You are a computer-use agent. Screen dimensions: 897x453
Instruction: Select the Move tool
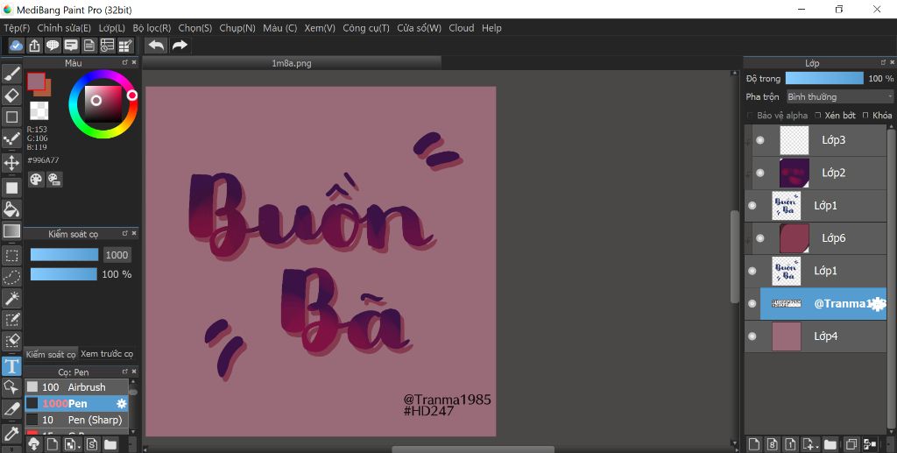11,163
